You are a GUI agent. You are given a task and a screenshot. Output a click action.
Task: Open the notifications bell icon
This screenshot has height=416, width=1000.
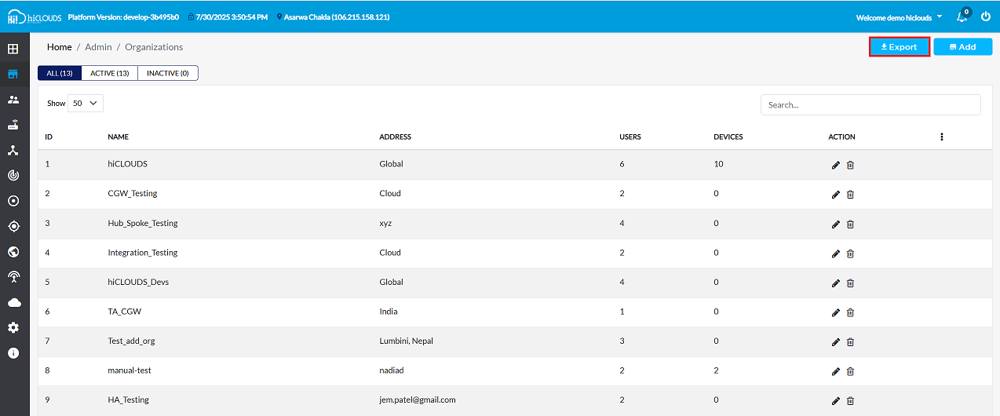coord(962,16)
